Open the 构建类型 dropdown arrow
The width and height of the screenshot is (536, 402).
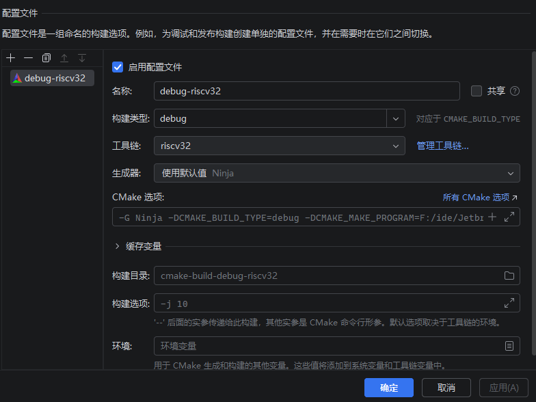396,118
